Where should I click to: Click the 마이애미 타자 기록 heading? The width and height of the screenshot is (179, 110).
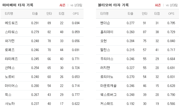click(x=16, y=5)
